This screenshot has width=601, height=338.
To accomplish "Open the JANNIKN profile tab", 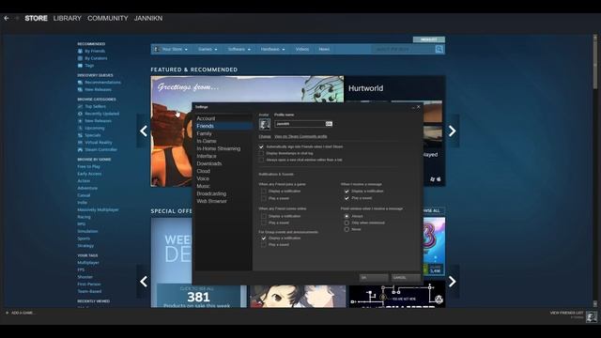I will point(148,18).
